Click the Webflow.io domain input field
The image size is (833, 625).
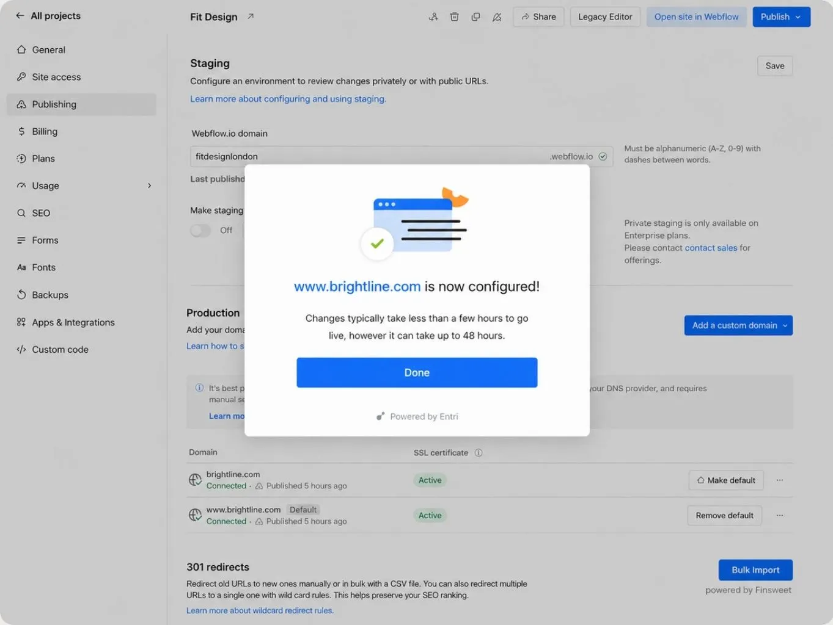pos(402,156)
